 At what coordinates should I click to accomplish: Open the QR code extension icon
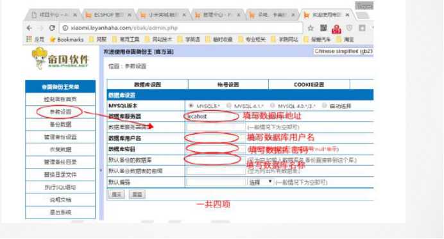click(323, 28)
